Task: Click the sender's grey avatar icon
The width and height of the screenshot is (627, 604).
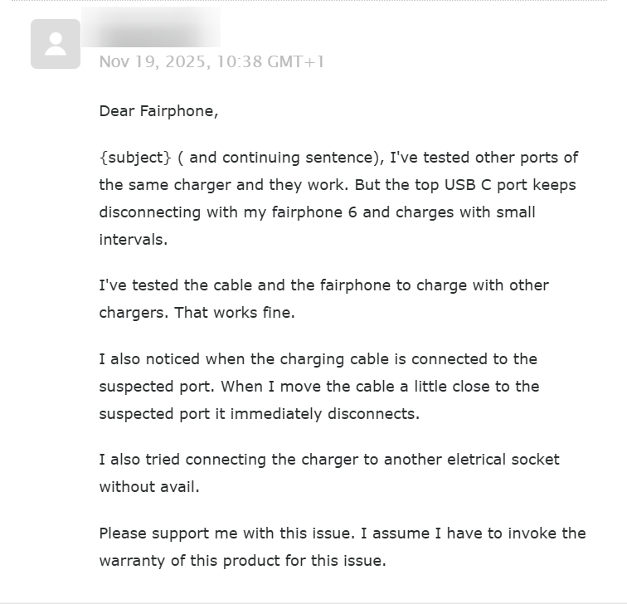Action: [56, 44]
